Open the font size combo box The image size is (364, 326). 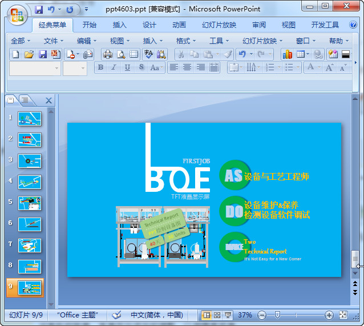tap(75, 69)
